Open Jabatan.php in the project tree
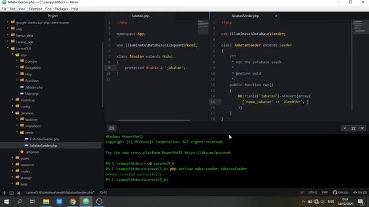Screen dimensions: 369x207 [x=34, y=87]
